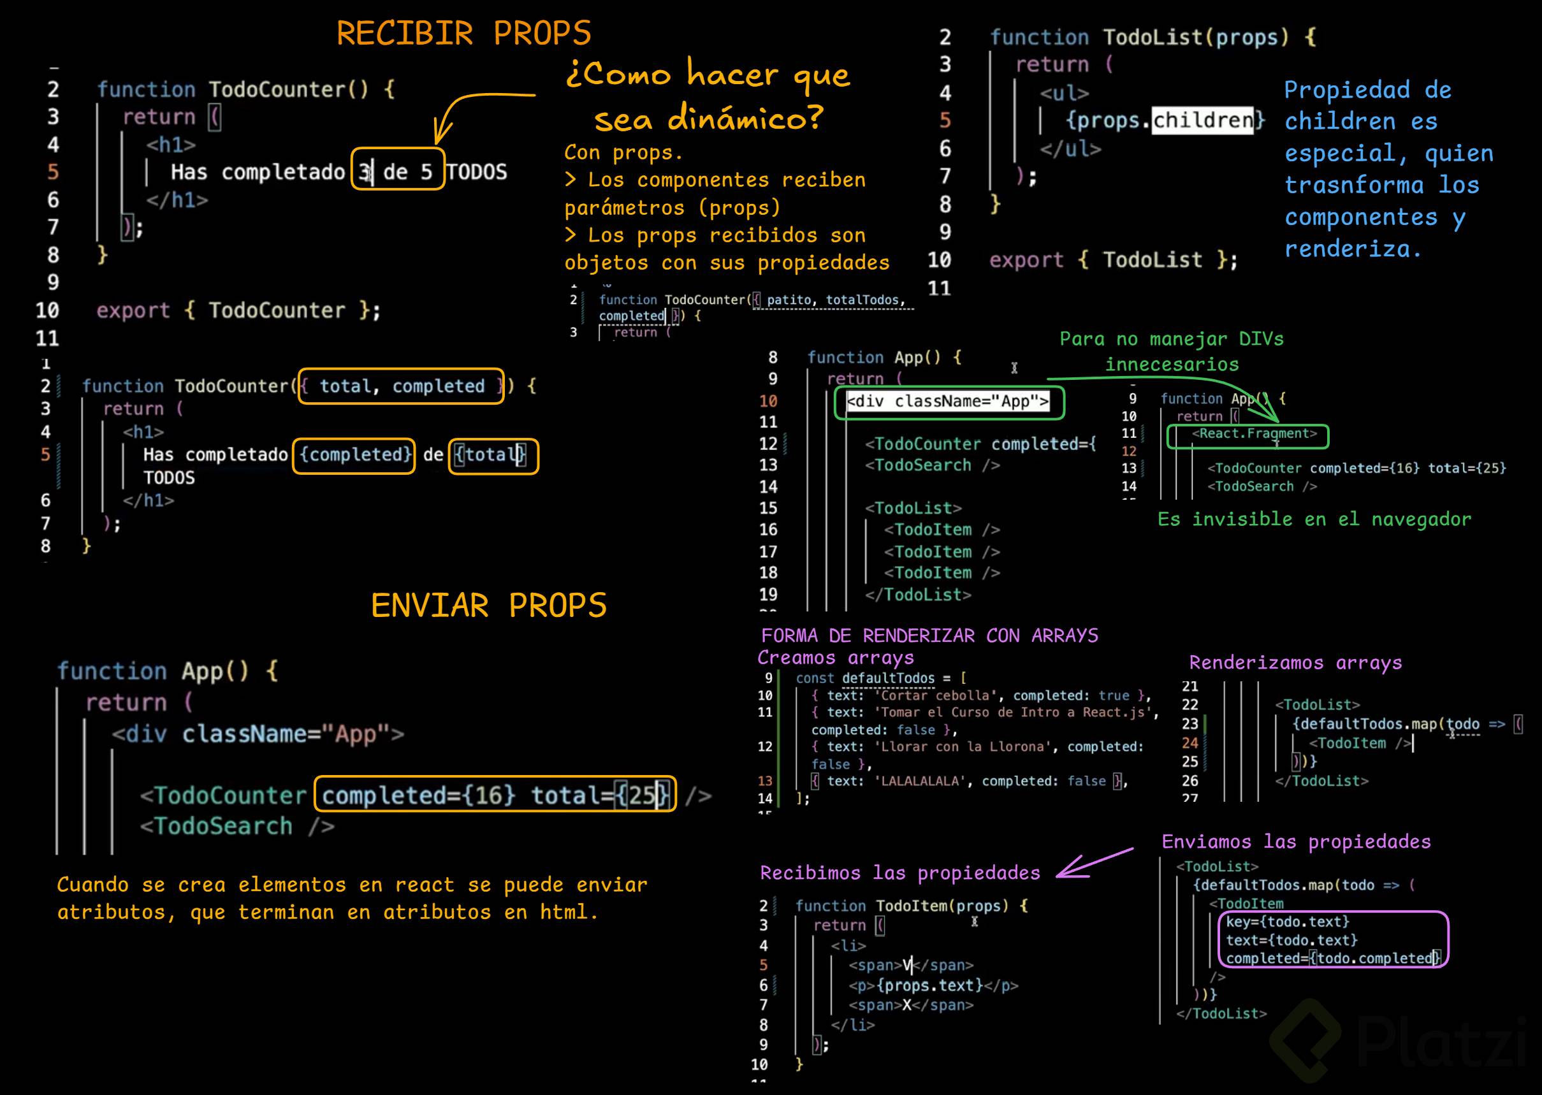Image resolution: width=1542 pixels, height=1095 pixels.
Task: Click the boxed '{ total, completed }' parameters
Action: tap(401, 386)
